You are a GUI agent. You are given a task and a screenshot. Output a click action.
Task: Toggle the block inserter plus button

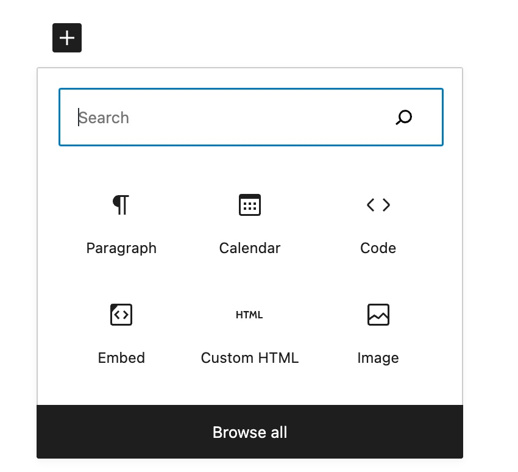pyautogui.click(x=67, y=38)
